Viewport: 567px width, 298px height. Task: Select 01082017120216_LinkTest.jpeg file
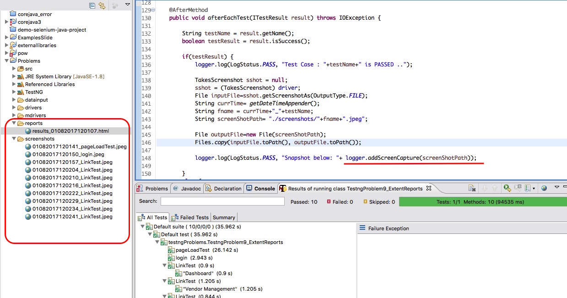pyautogui.click(x=69, y=185)
